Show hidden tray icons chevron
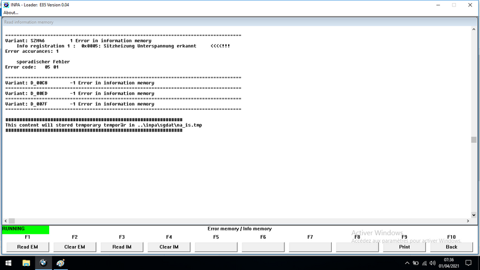 click(x=407, y=263)
